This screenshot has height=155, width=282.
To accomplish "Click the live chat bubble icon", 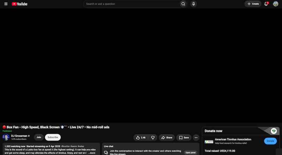I will (106, 153).
